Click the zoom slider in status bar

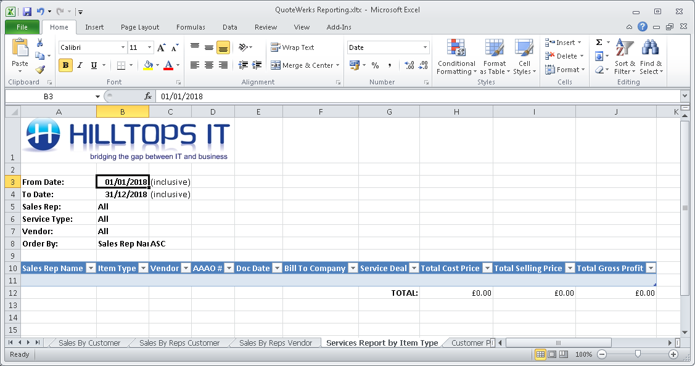(x=638, y=354)
